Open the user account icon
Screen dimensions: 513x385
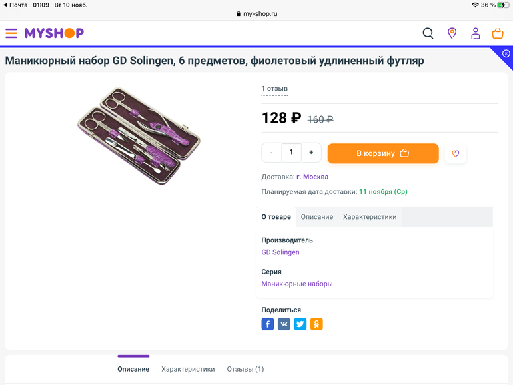[x=475, y=33]
